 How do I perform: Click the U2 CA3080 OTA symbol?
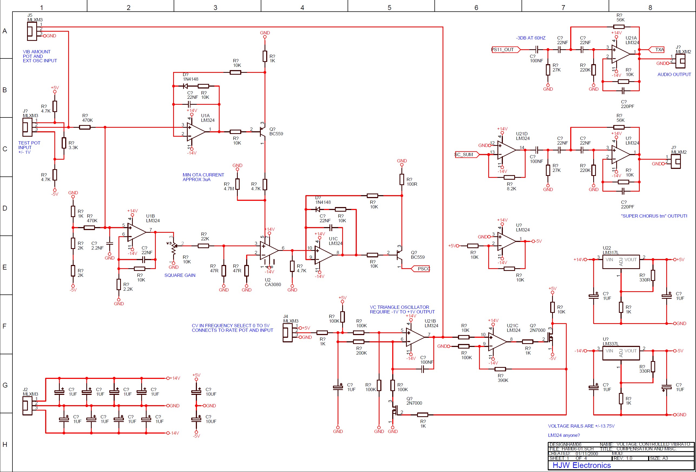tap(269, 250)
